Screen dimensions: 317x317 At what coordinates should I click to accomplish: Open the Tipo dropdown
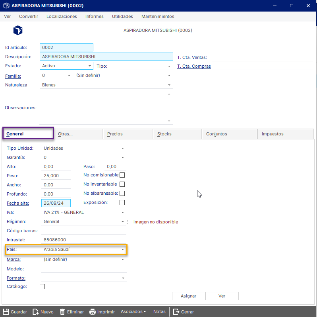pyautogui.click(x=169, y=66)
